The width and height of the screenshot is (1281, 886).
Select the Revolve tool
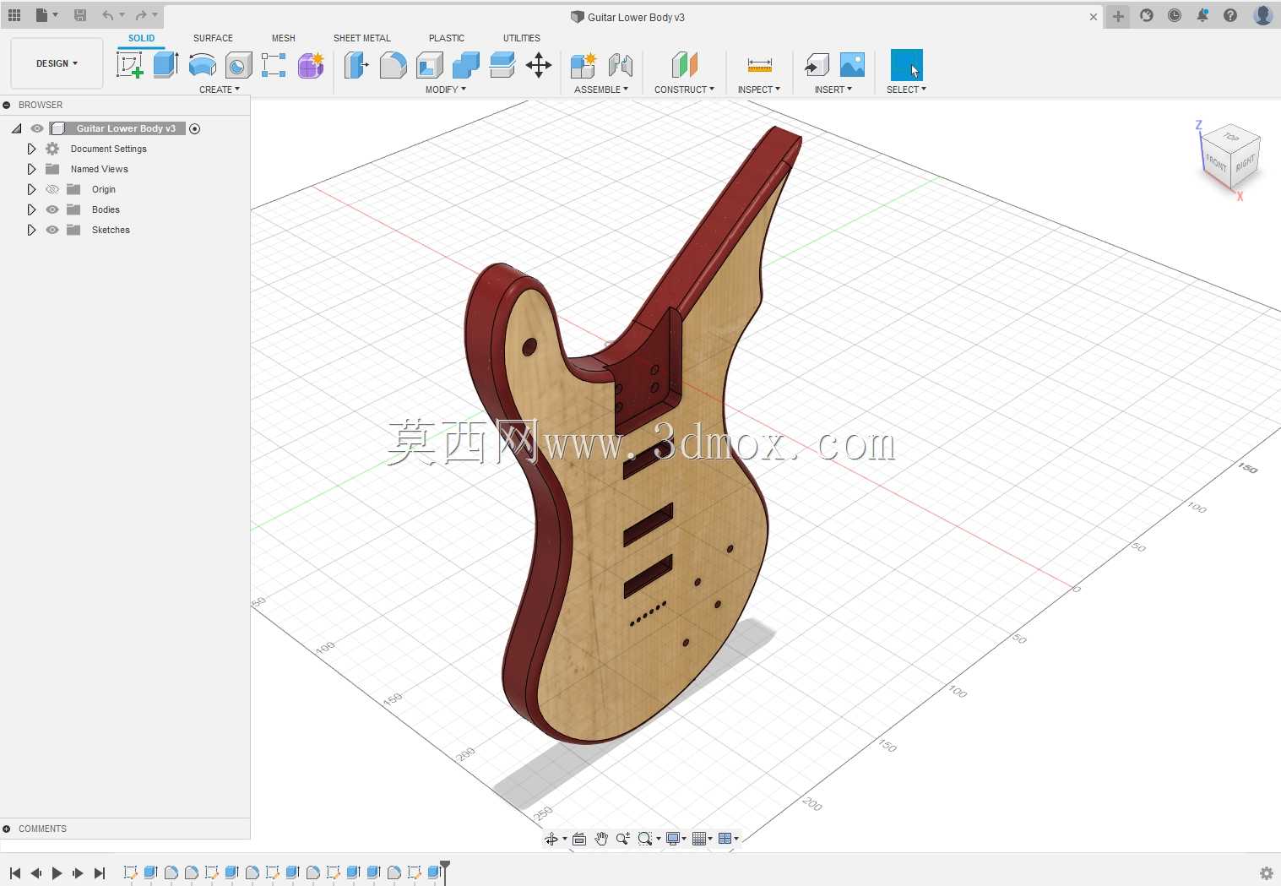[x=203, y=65]
